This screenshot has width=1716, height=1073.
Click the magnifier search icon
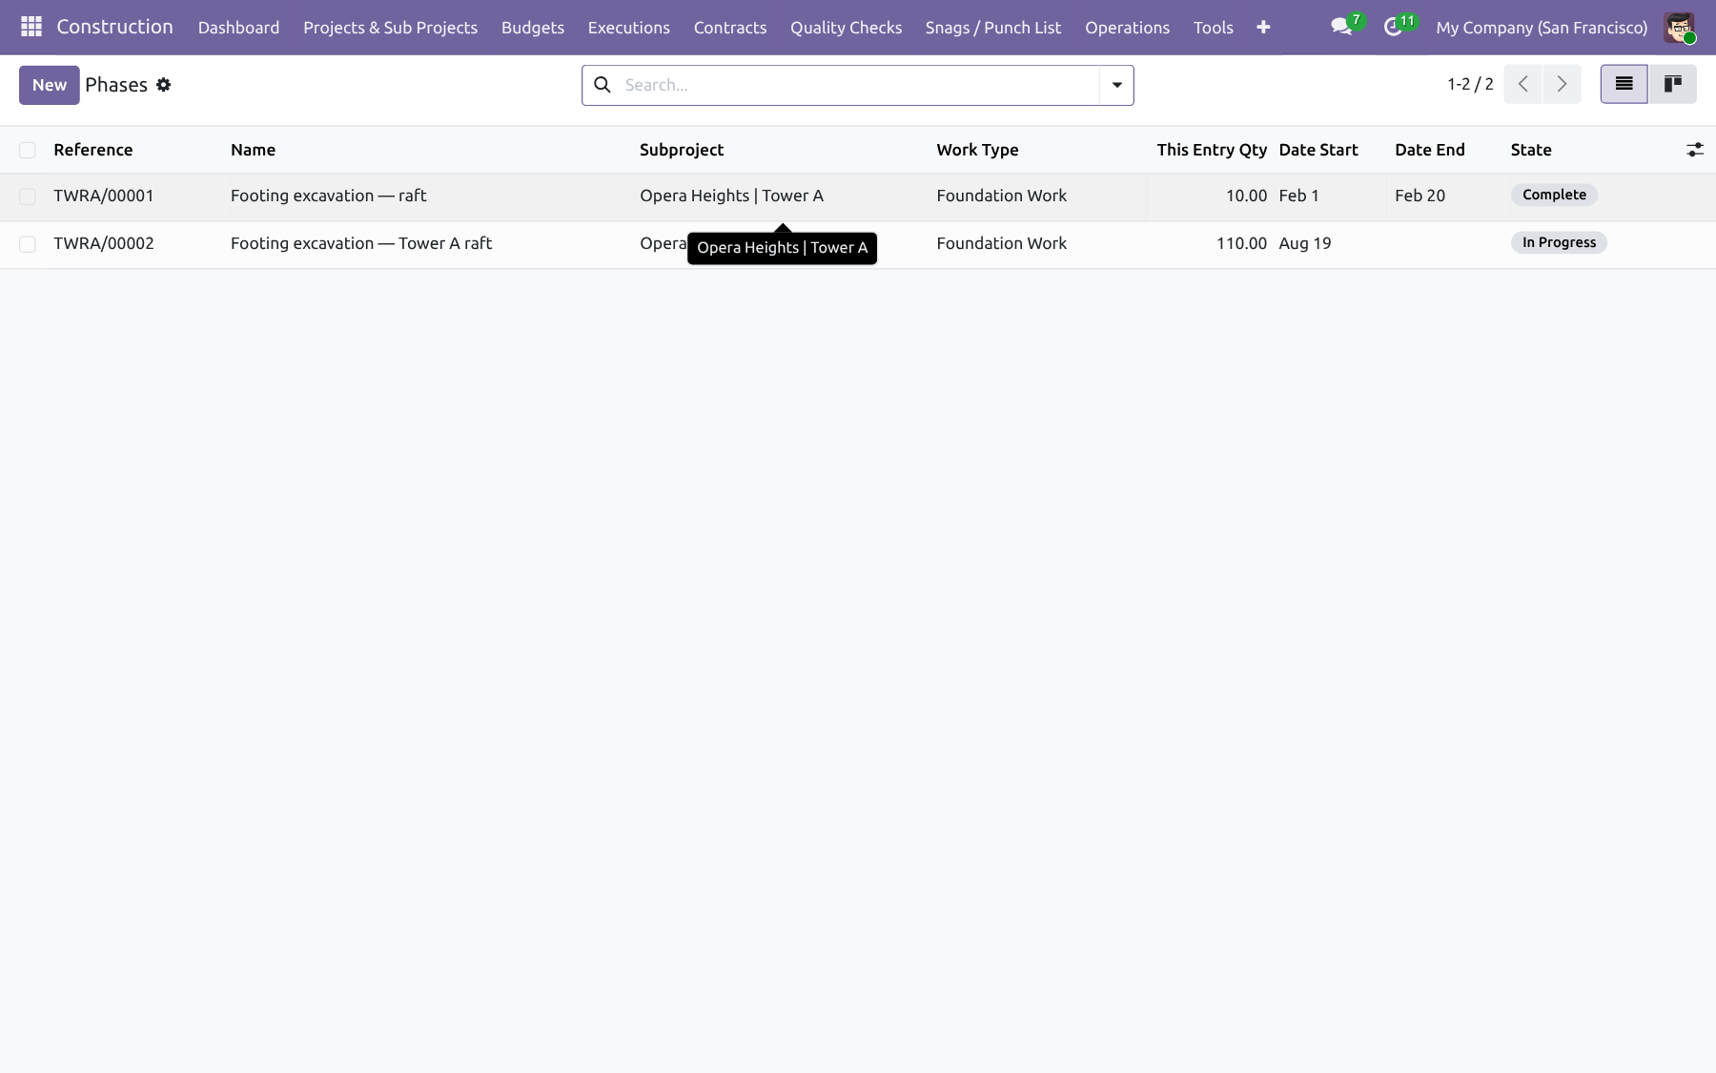coord(603,85)
